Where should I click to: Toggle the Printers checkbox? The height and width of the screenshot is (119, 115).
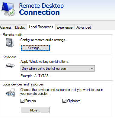point(22,101)
